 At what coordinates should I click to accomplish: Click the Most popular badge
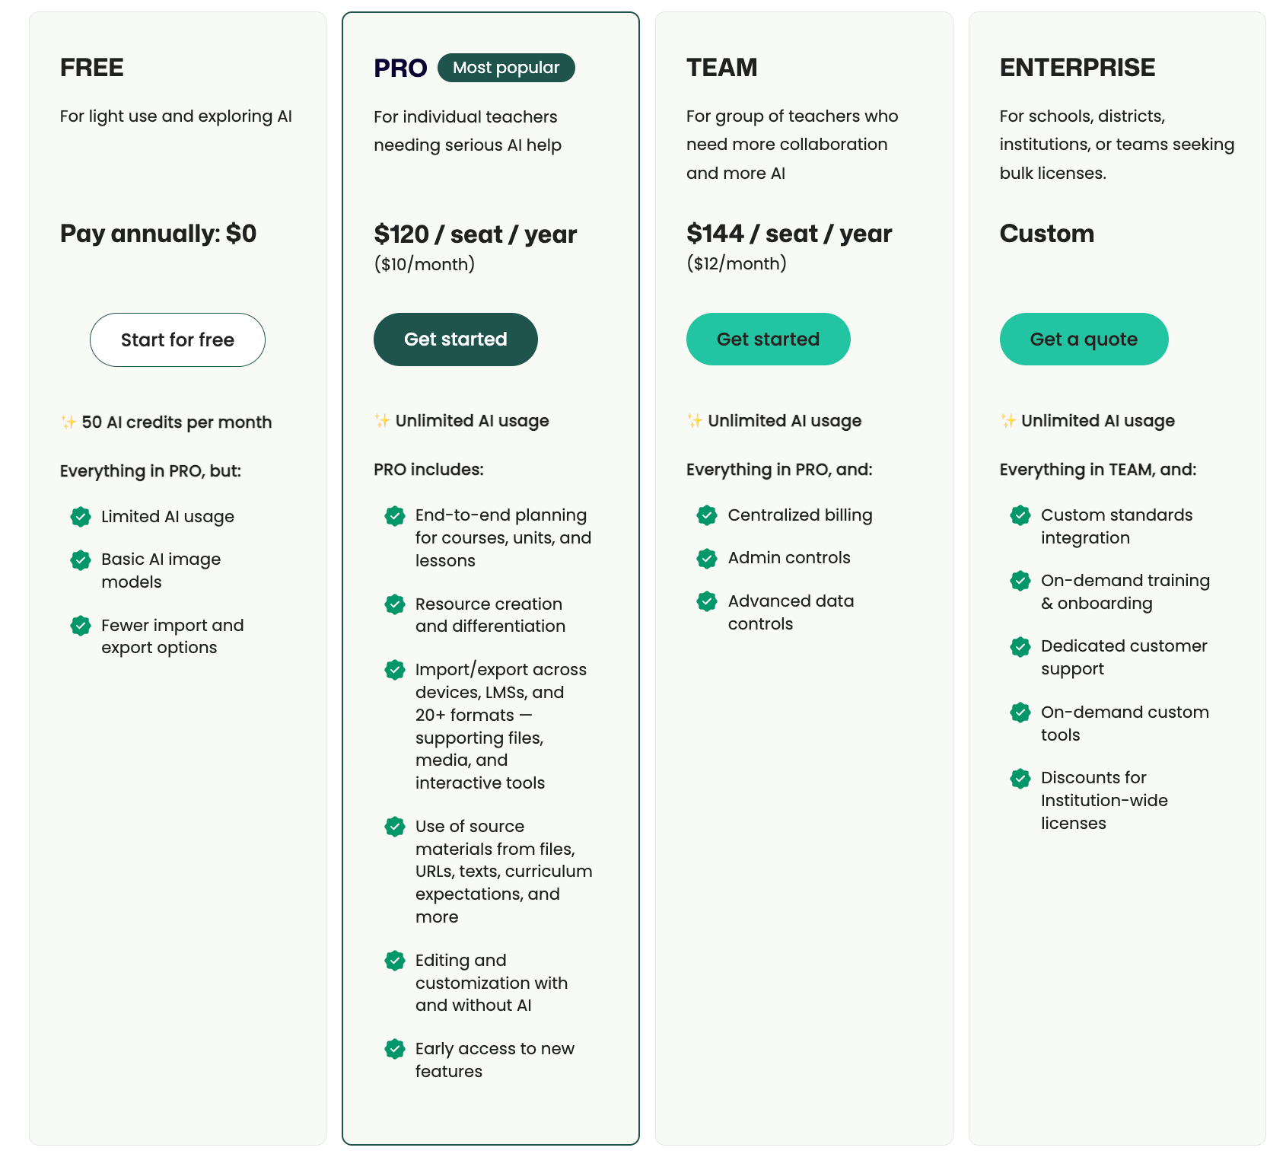506,67
